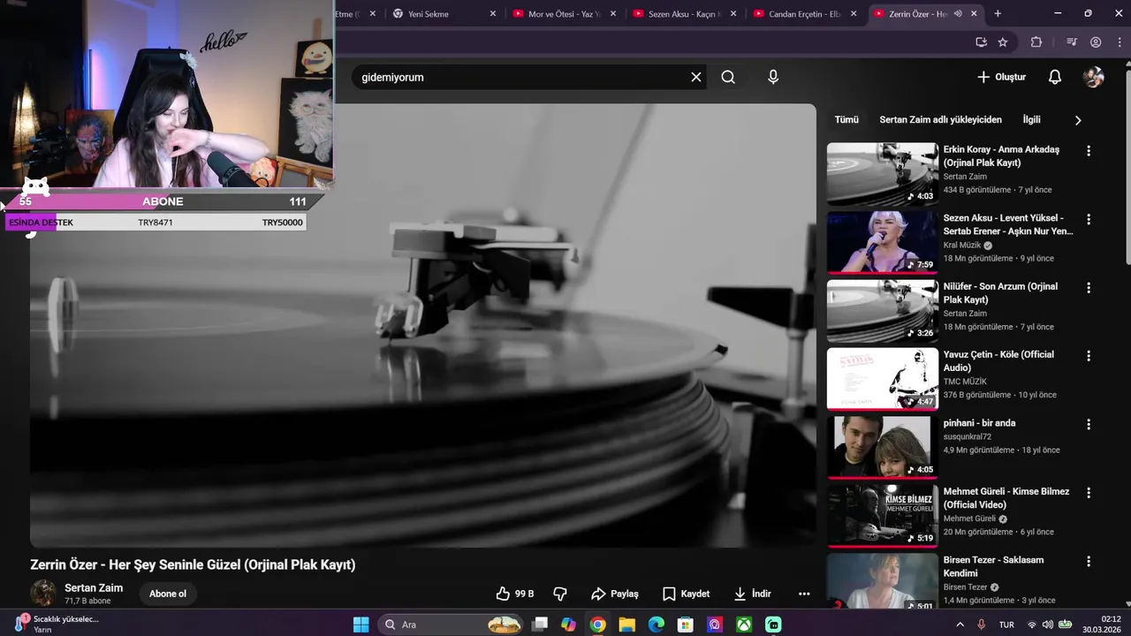Open Erkin Koray - Anma Arkadaş thumbnail
Screen dimensions: 1131x636
(882, 174)
